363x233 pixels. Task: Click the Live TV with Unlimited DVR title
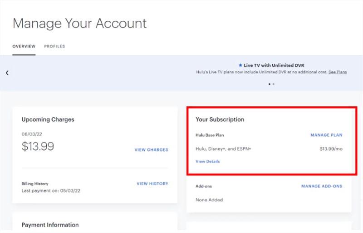click(274, 65)
